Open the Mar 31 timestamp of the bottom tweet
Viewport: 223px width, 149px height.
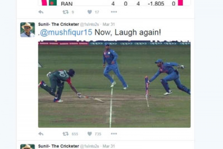pyautogui.click(x=109, y=146)
